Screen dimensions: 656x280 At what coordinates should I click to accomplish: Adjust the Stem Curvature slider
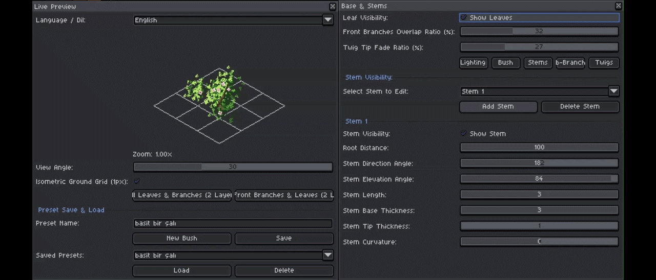tap(539, 241)
